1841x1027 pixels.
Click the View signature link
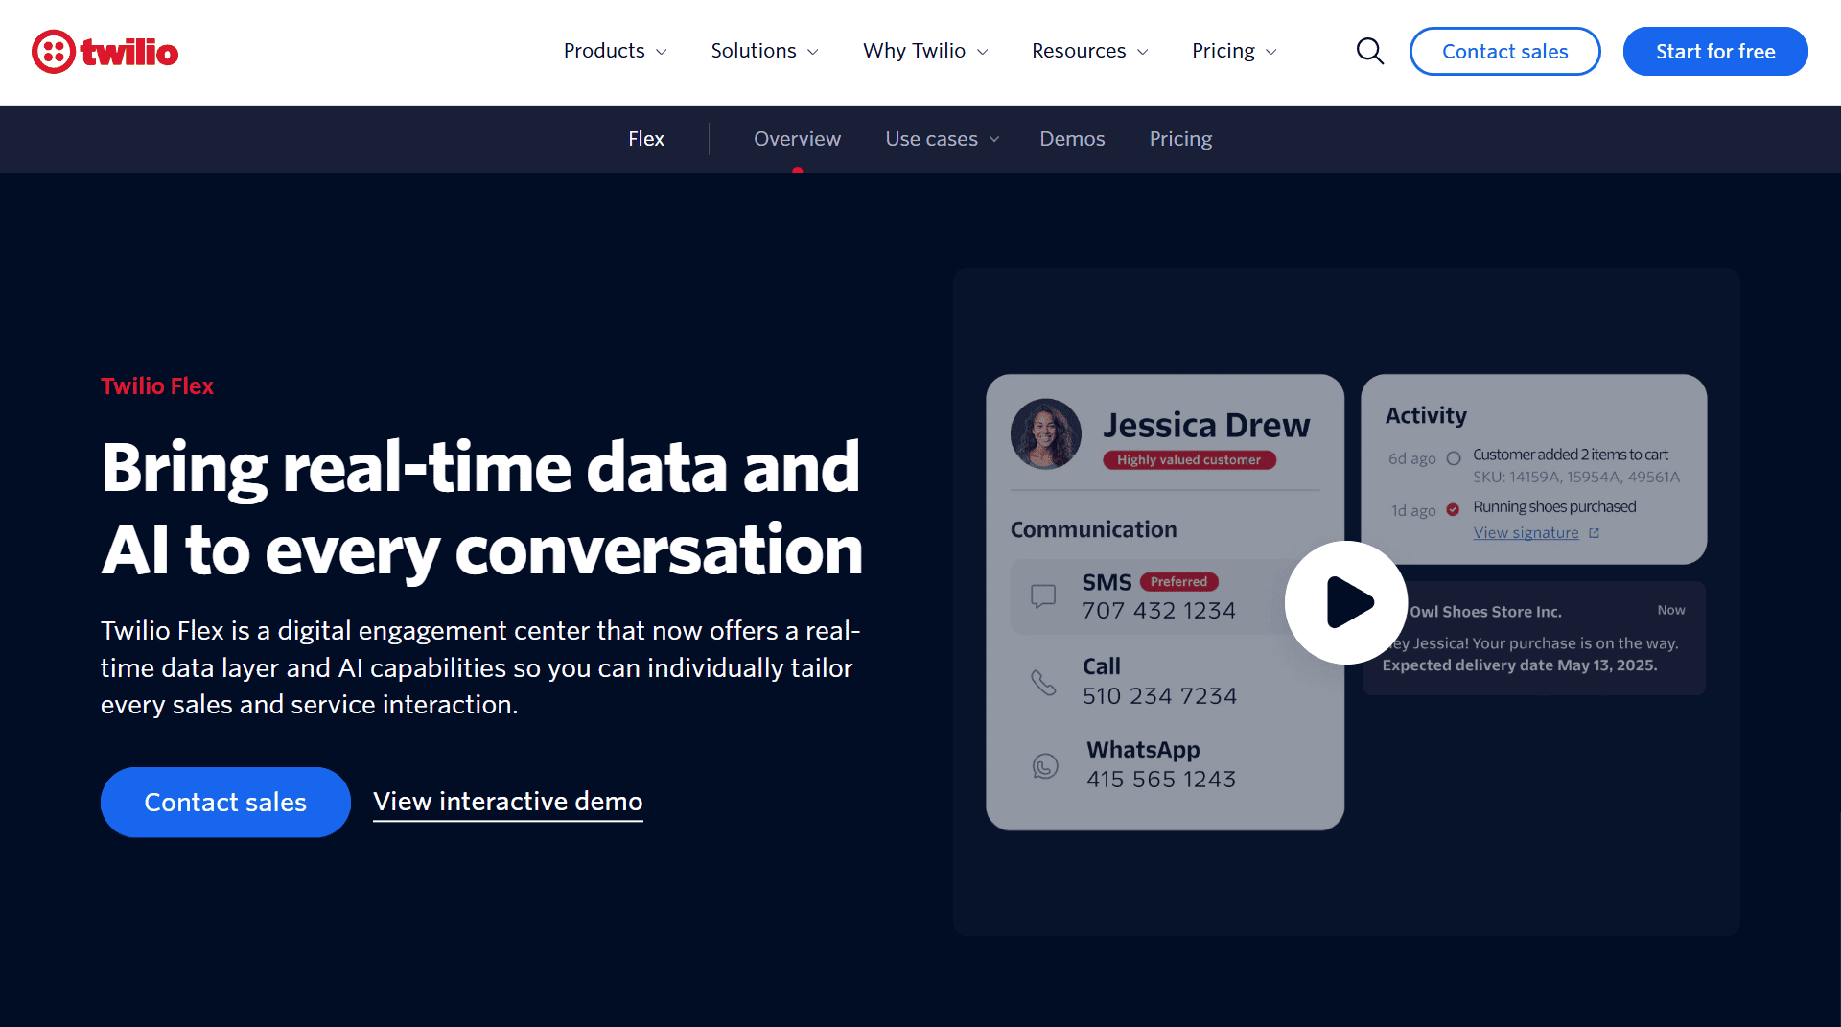point(1526,532)
